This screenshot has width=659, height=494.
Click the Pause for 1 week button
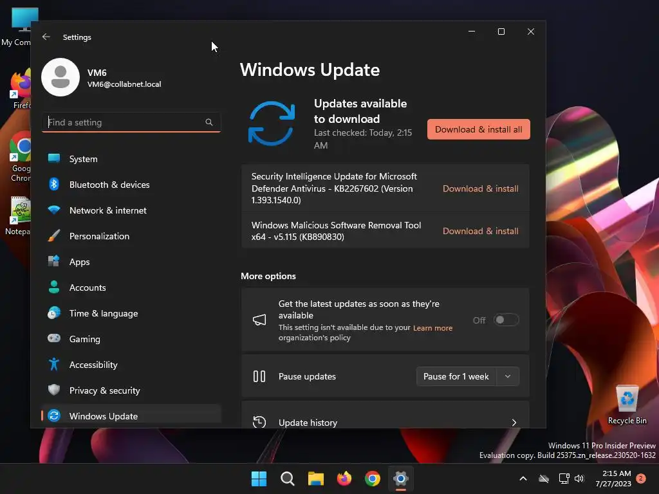click(456, 376)
